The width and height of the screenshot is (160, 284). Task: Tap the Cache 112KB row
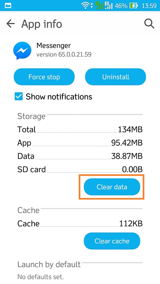tap(80, 224)
